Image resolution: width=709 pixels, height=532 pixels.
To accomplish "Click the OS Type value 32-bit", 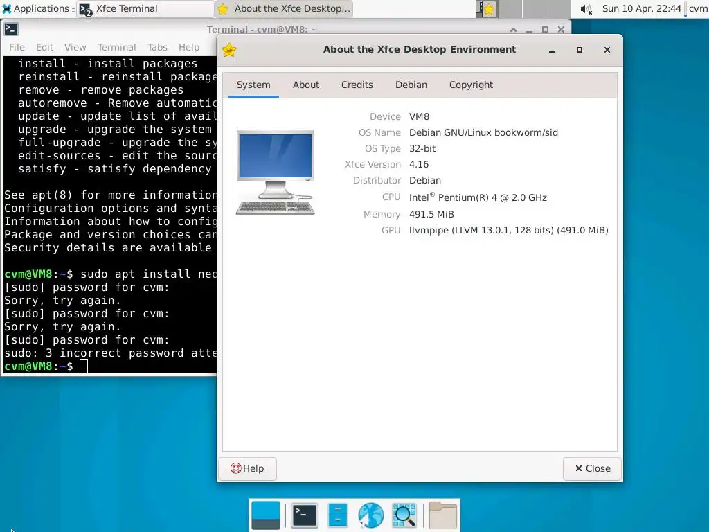I will click(x=422, y=148).
